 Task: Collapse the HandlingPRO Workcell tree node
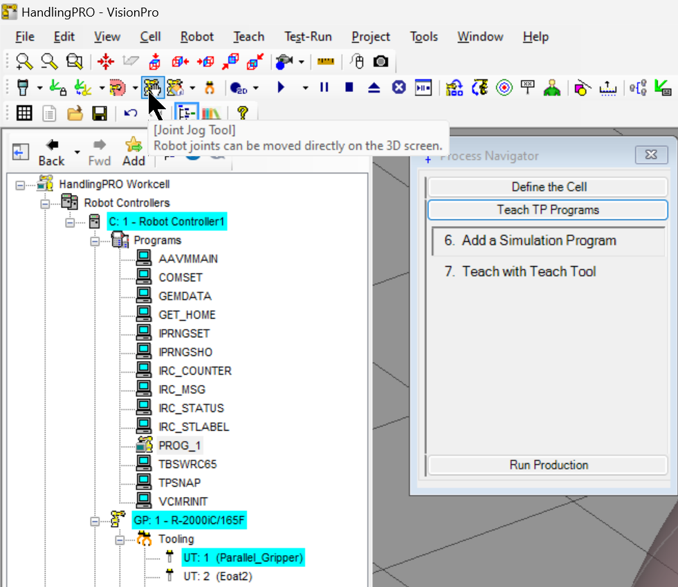coord(20,185)
